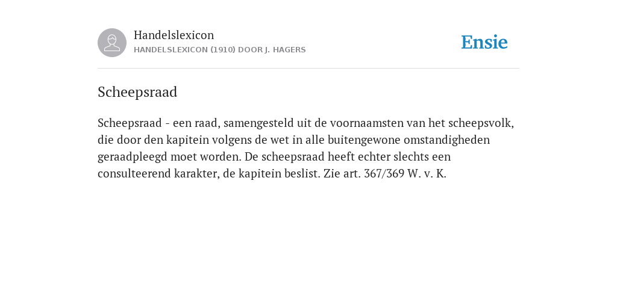The width and height of the screenshot is (617, 308).
Task: Click the first word Scheepsraad in paragraph
Action: click(x=130, y=123)
